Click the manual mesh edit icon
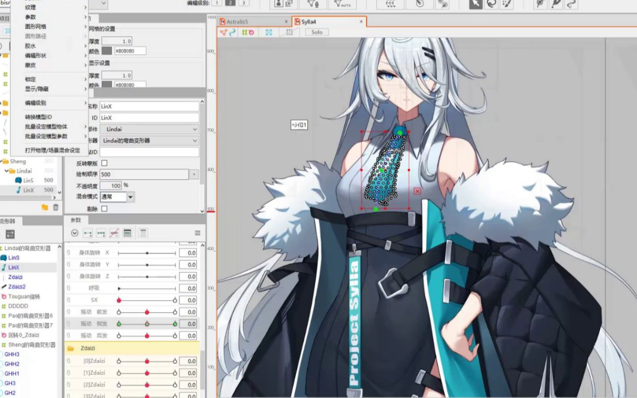The width and height of the screenshot is (637, 398). click(313, 4)
